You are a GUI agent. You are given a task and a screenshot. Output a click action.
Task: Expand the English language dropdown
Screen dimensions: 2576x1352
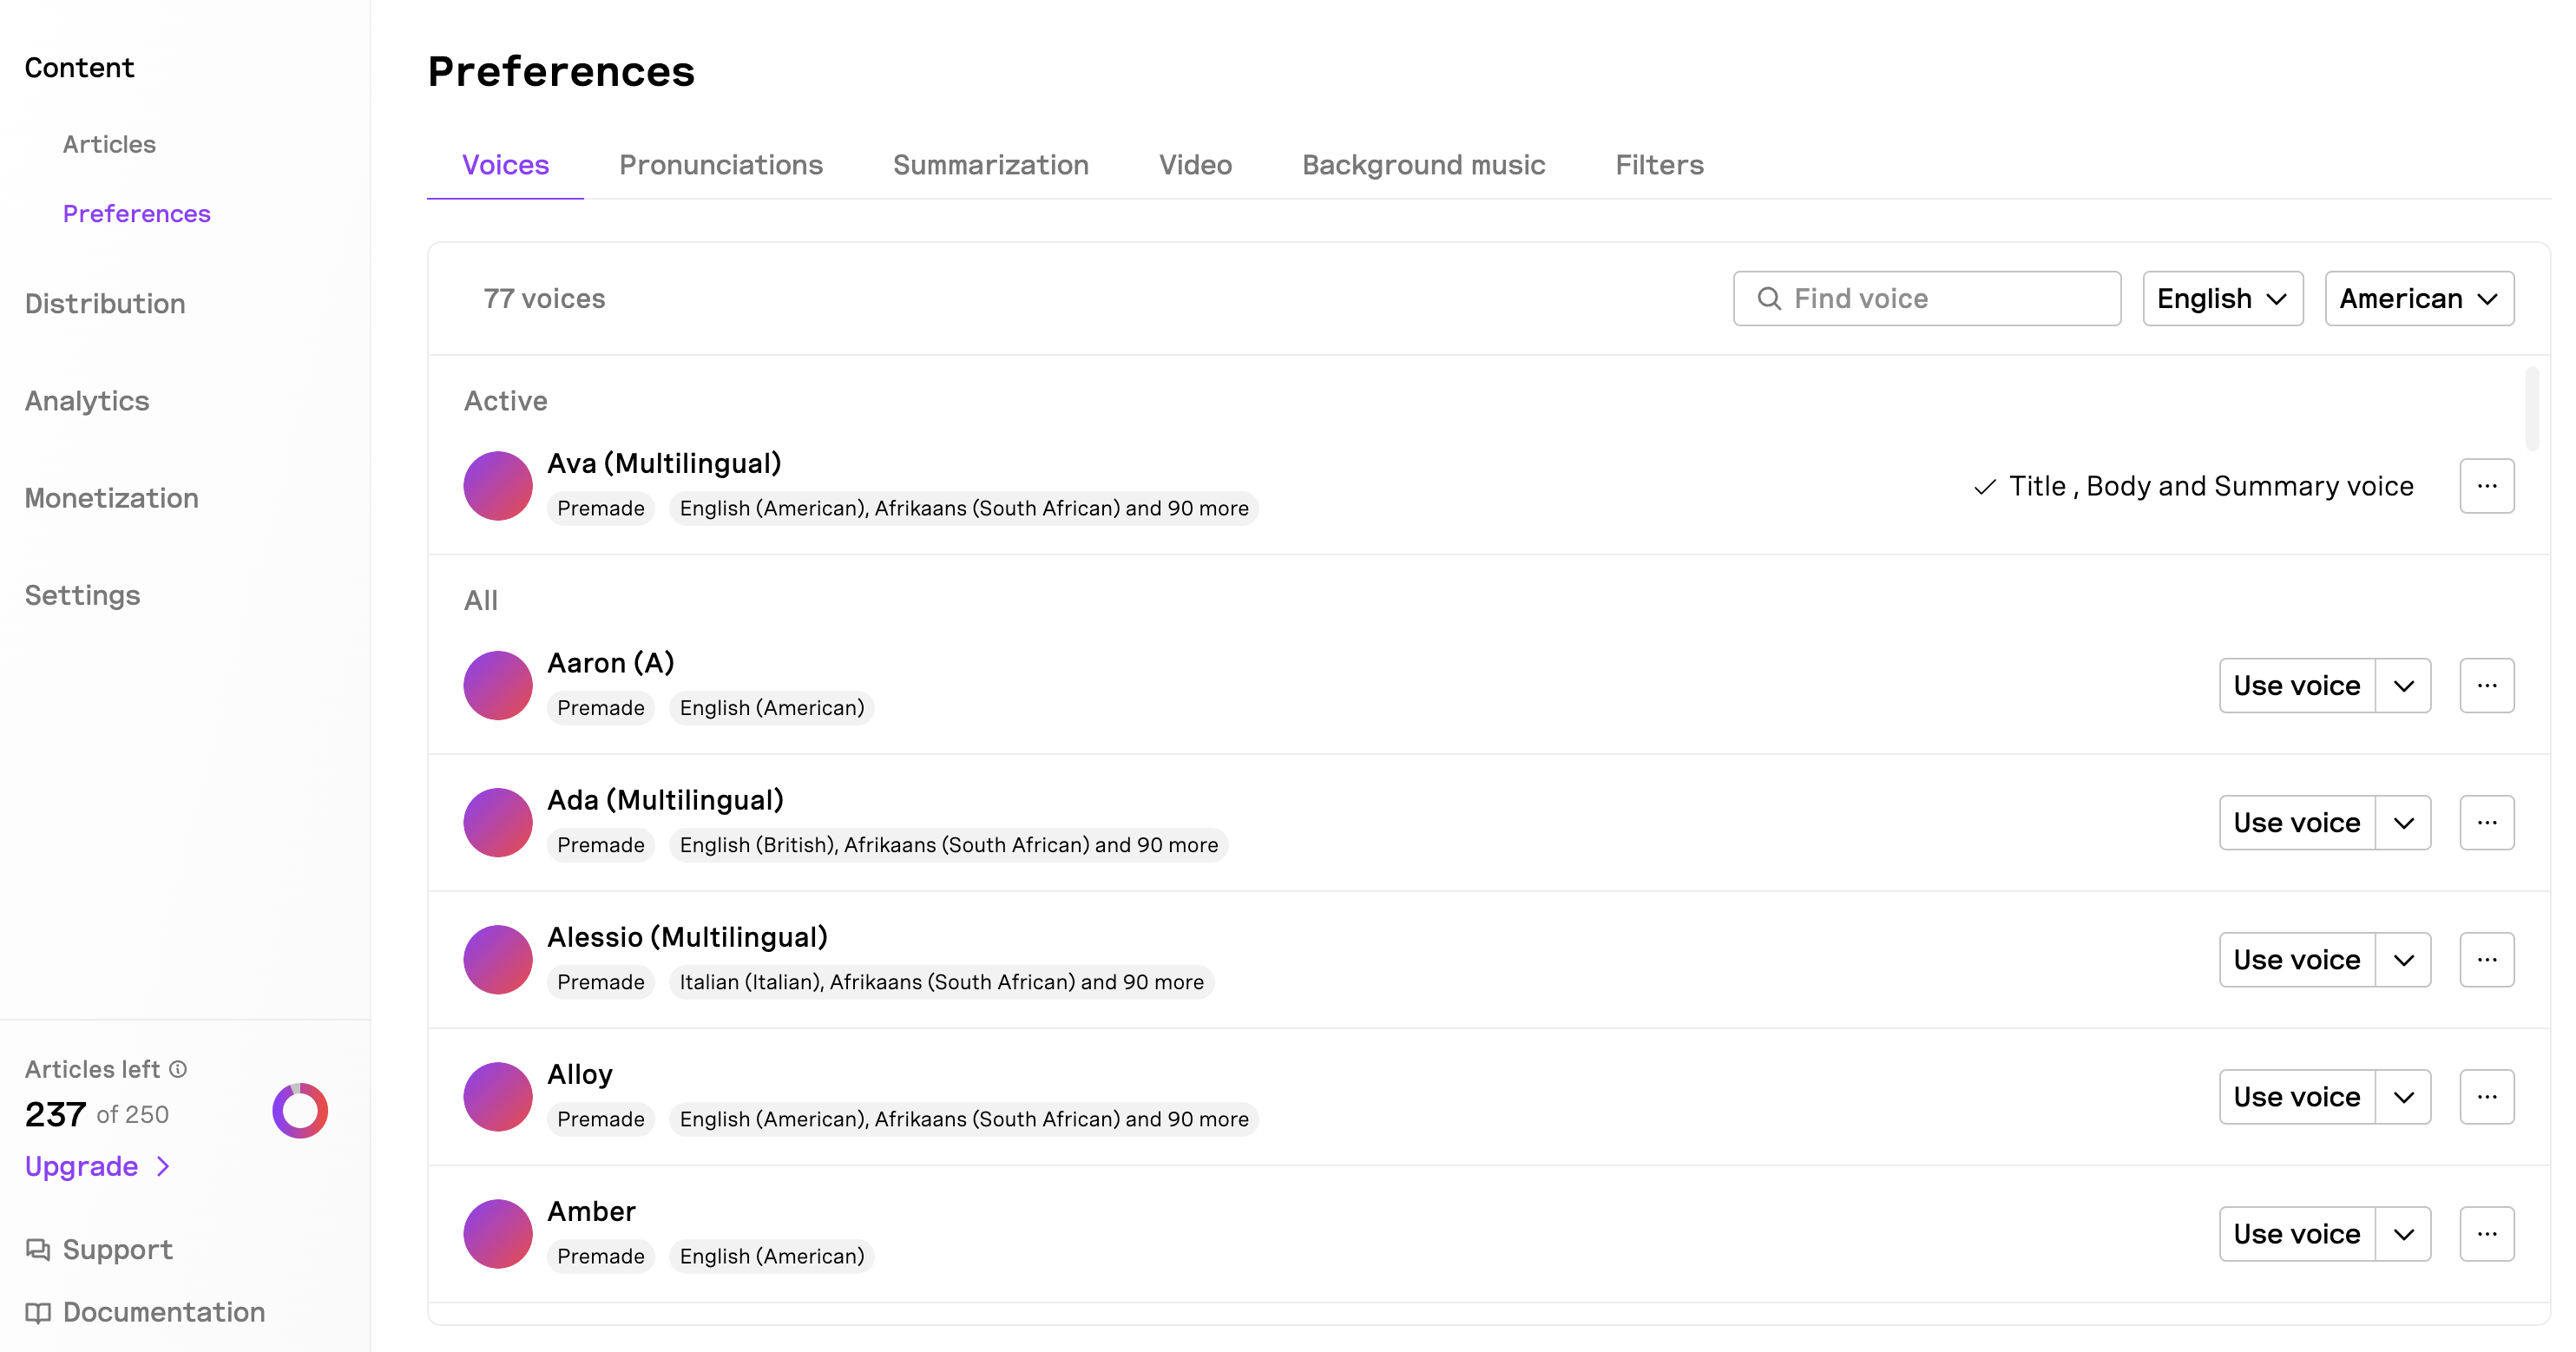pos(2222,298)
